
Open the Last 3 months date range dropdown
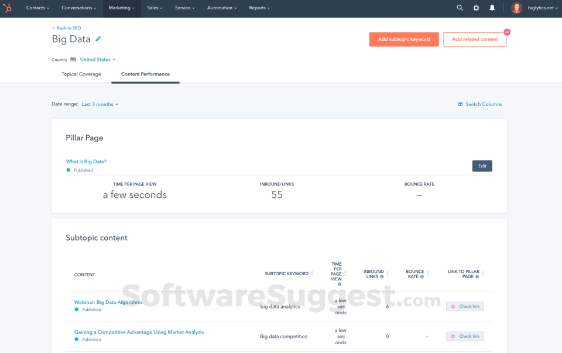(x=100, y=104)
